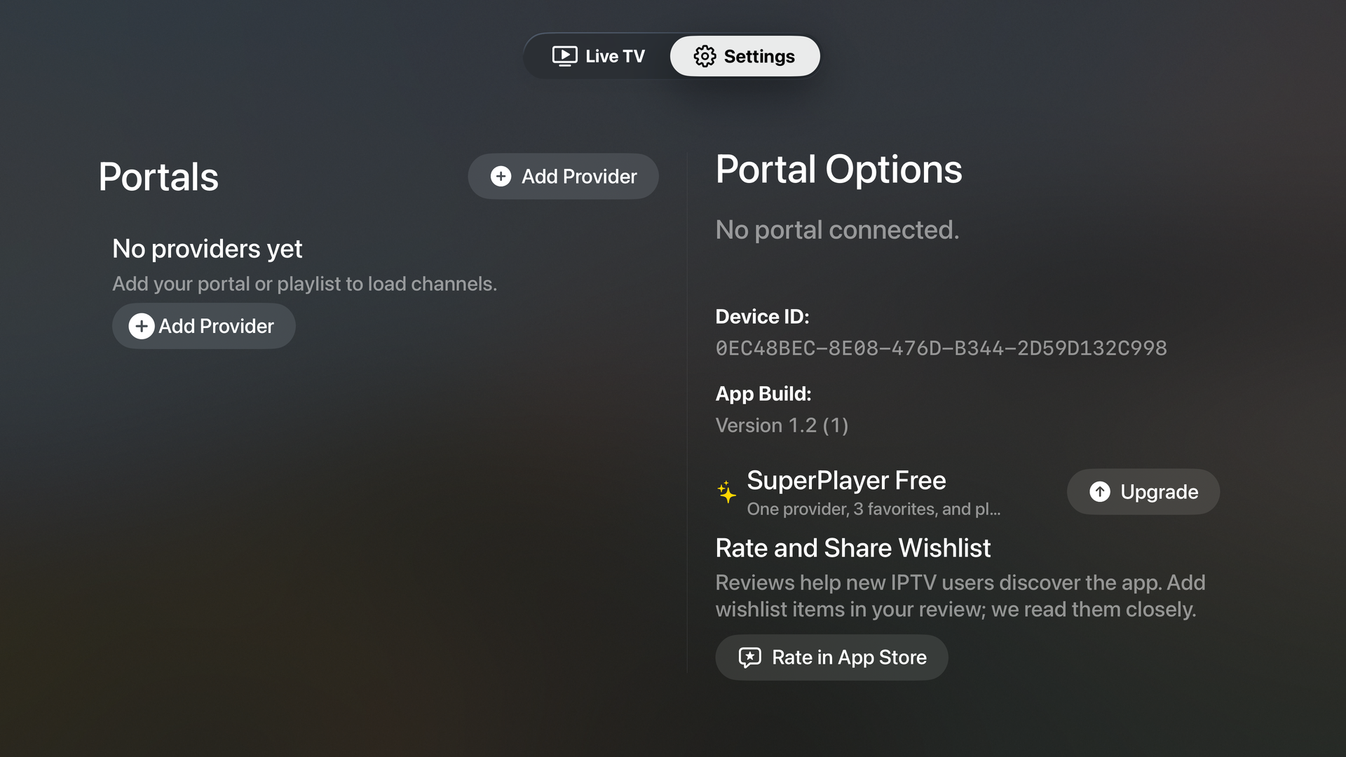Open Rate in App Store

[831, 657]
